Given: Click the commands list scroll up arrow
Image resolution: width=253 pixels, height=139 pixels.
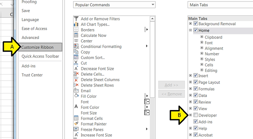Looking at the screenshot, I should tap(152, 19).
